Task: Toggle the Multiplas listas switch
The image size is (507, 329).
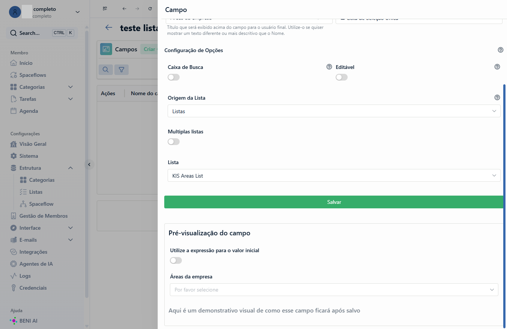Action: (x=174, y=142)
